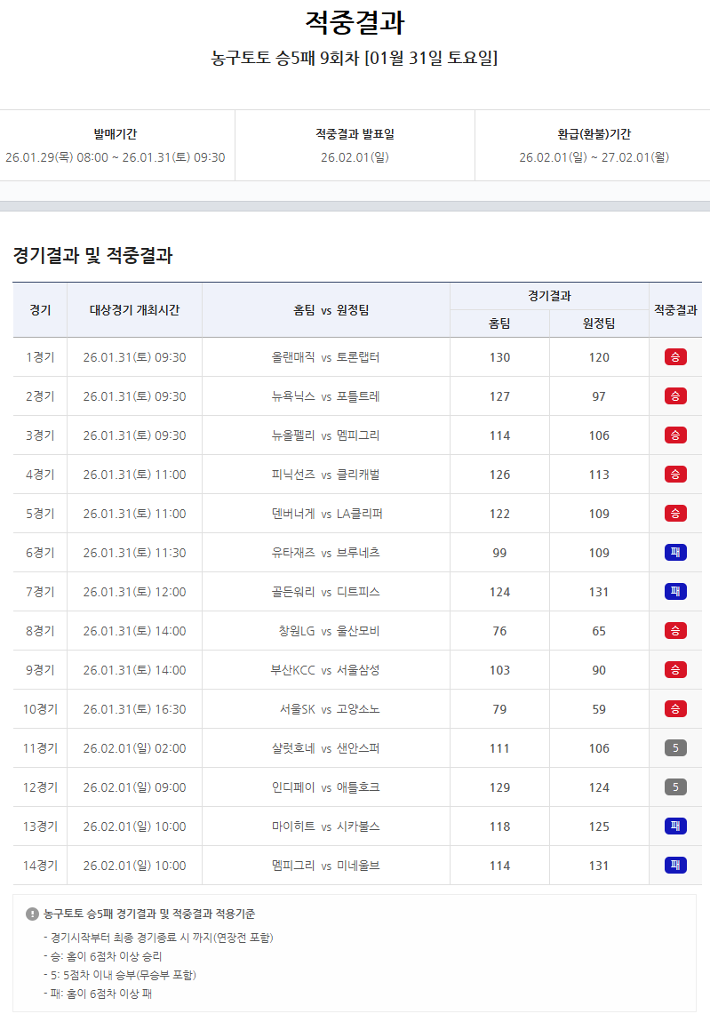Click the info icon beside 적용기준 heading

(x=33, y=914)
